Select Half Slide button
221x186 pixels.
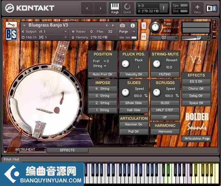134,110
